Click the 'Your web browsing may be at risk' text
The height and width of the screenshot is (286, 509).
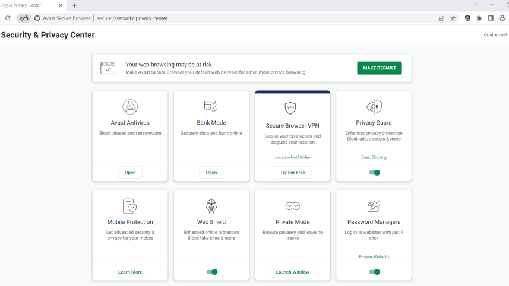[169, 65]
